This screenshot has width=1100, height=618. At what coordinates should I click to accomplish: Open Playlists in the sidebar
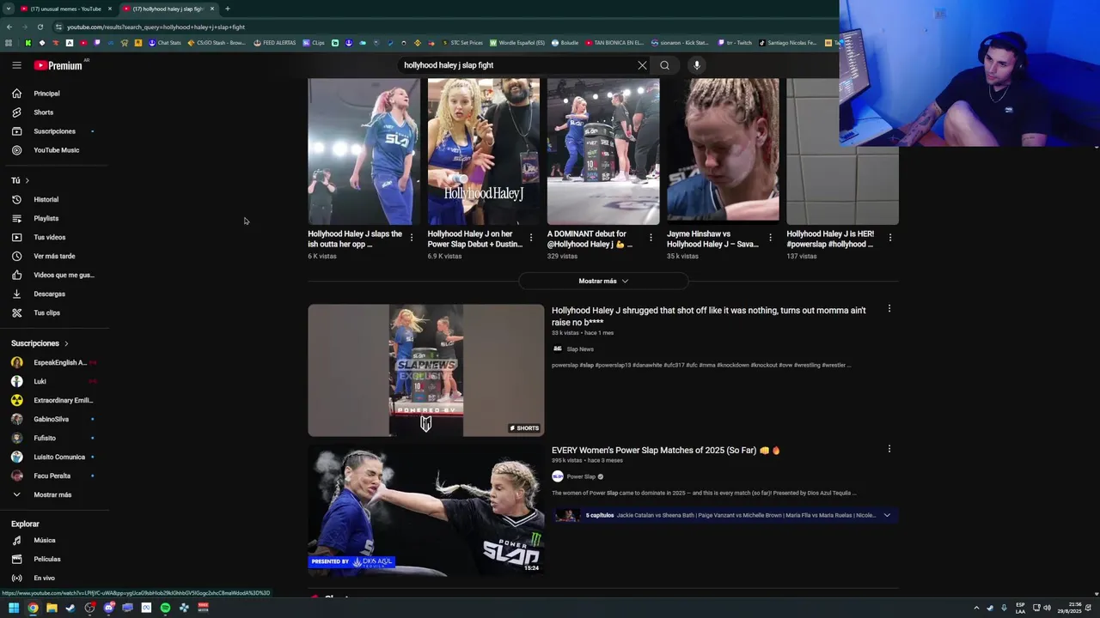(54, 218)
